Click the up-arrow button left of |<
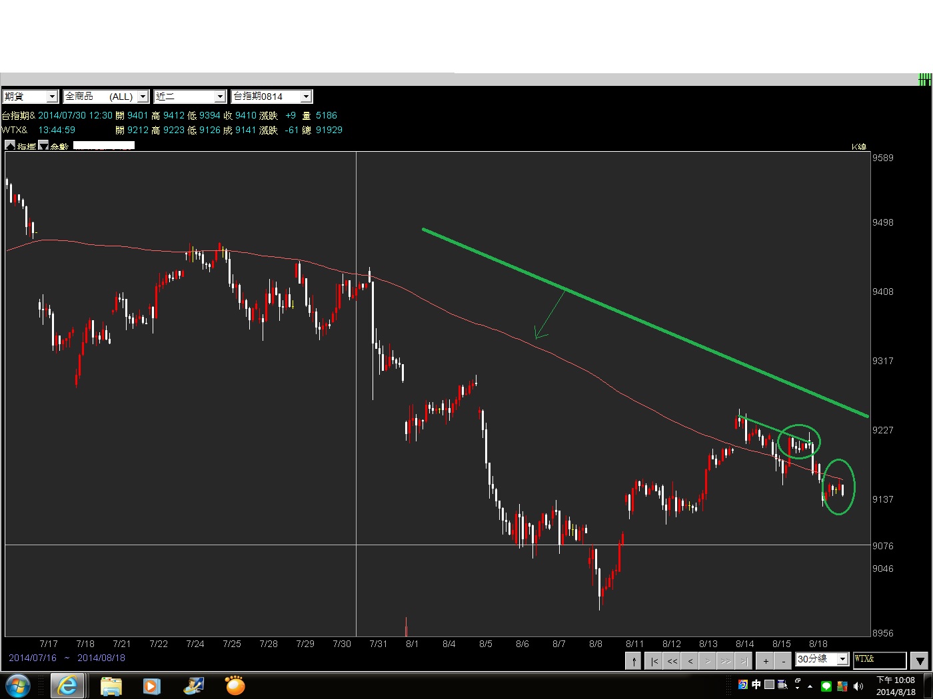This screenshot has width=933, height=699. click(634, 660)
